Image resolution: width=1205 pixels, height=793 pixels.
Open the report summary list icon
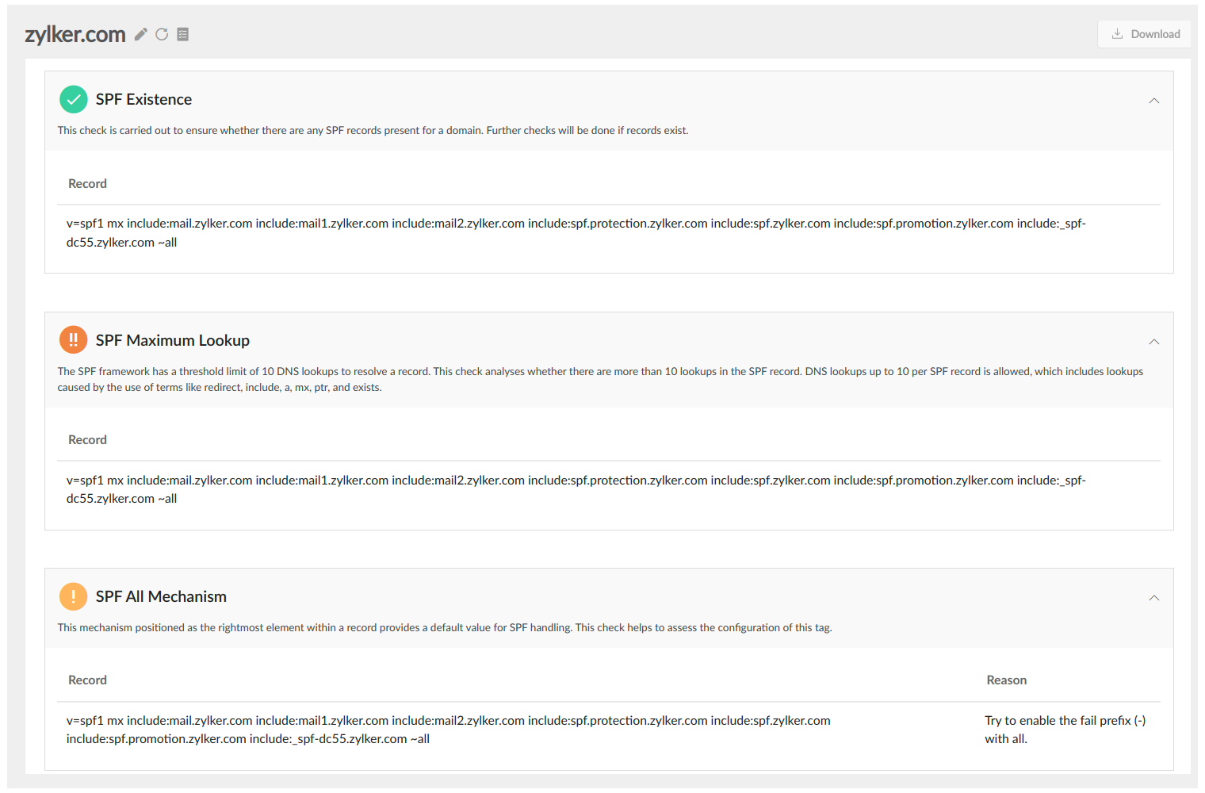coord(183,34)
